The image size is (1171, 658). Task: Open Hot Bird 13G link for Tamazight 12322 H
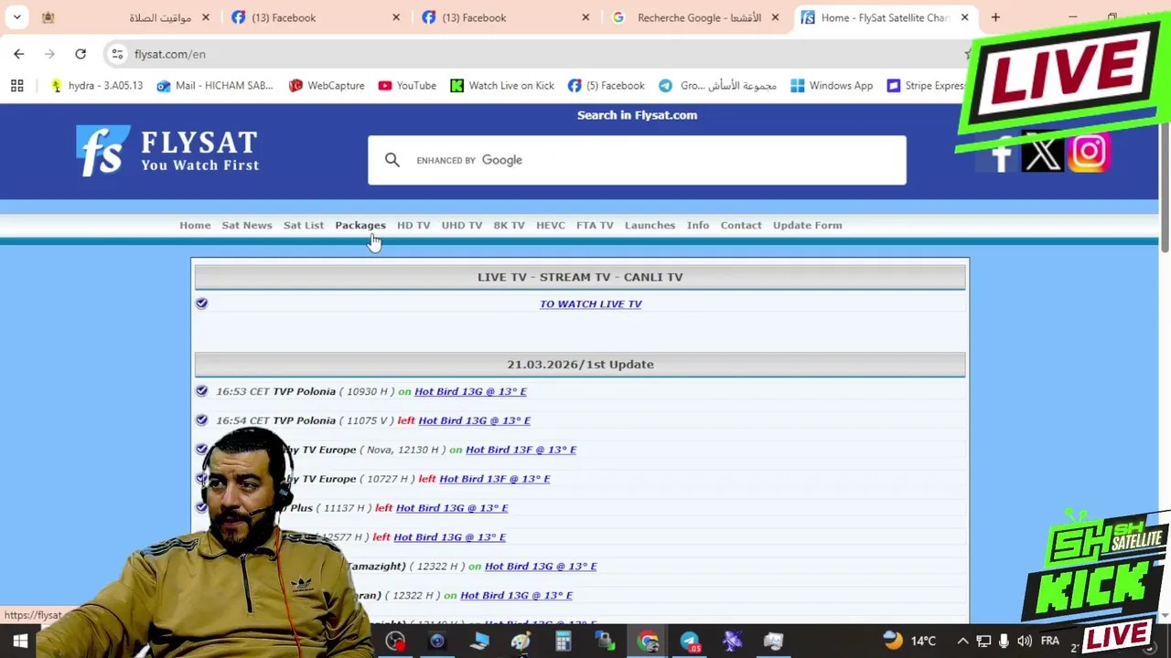[541, 567]
